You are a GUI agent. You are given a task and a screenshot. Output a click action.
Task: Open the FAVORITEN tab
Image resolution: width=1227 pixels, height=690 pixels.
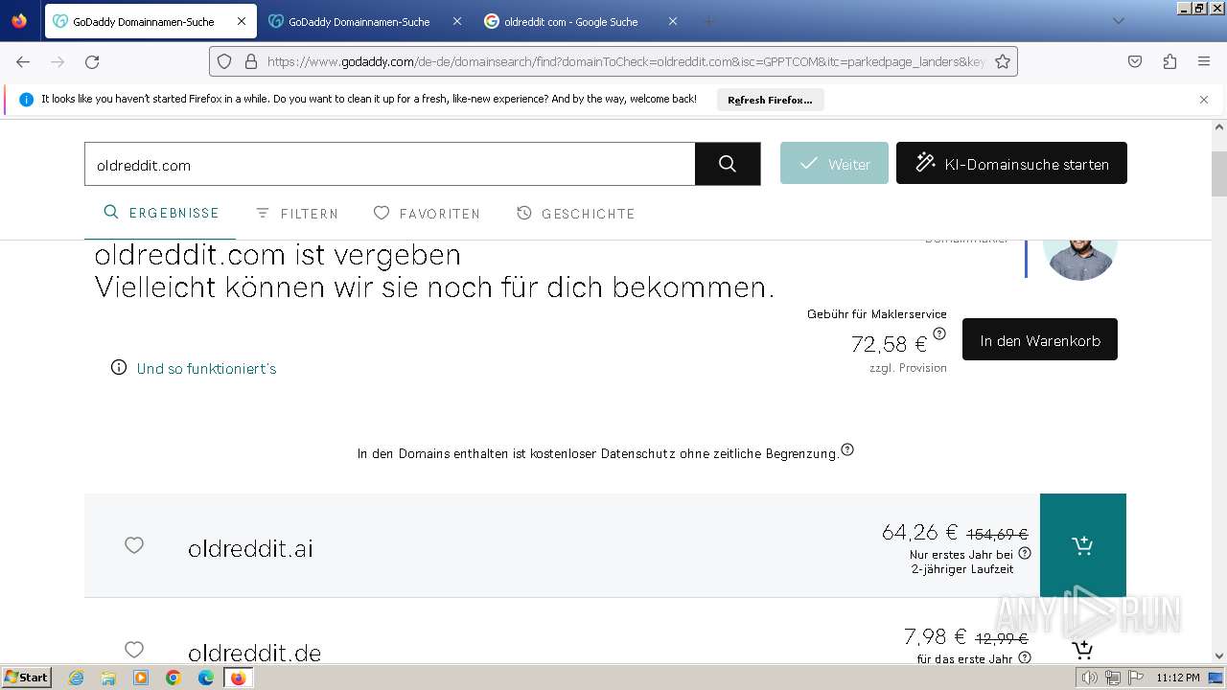(x=427, y=214)
